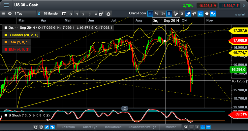Toggle the price label tag tool
Image resolution: width=248 pixels, height=131 pixels.
(201, 14)
